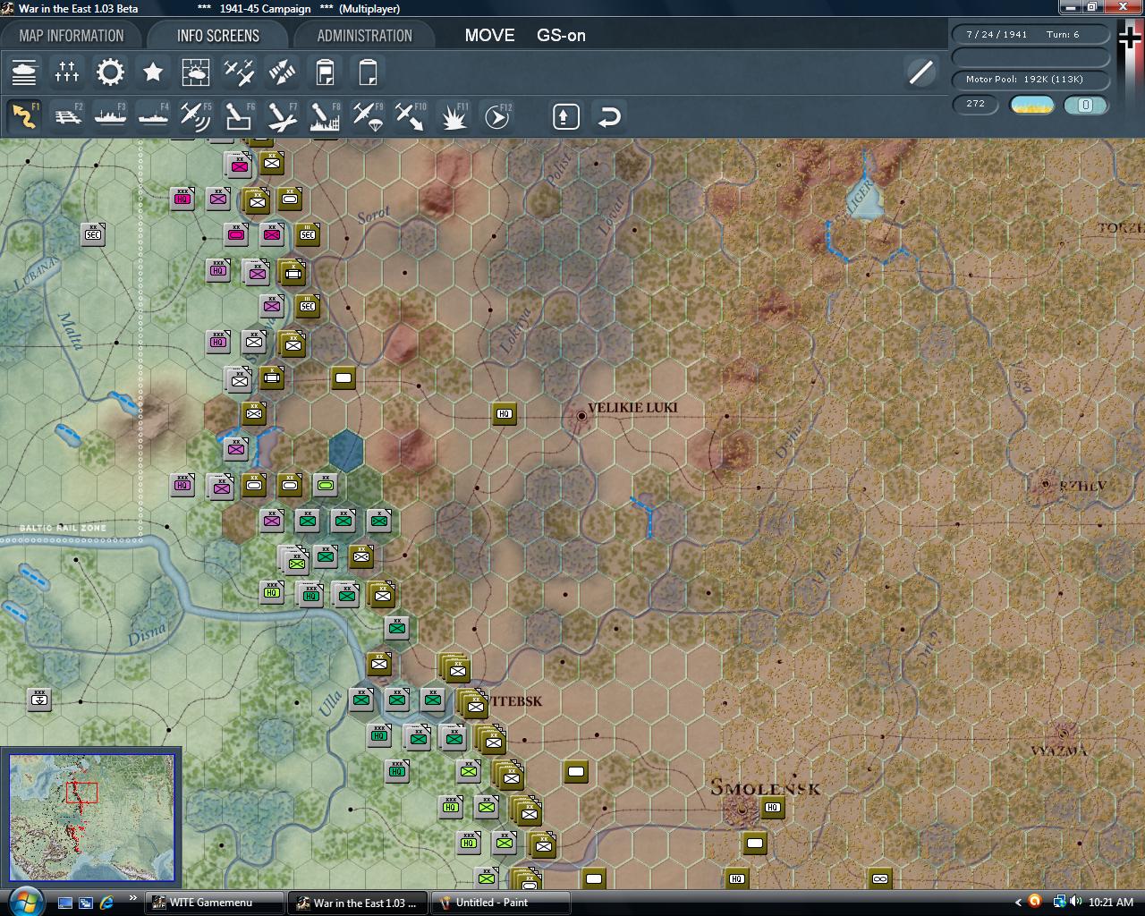Open the ADMINISTRATION tab

(365, 35)
